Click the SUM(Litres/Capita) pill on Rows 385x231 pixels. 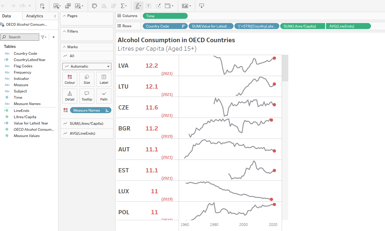click(302, 26)
